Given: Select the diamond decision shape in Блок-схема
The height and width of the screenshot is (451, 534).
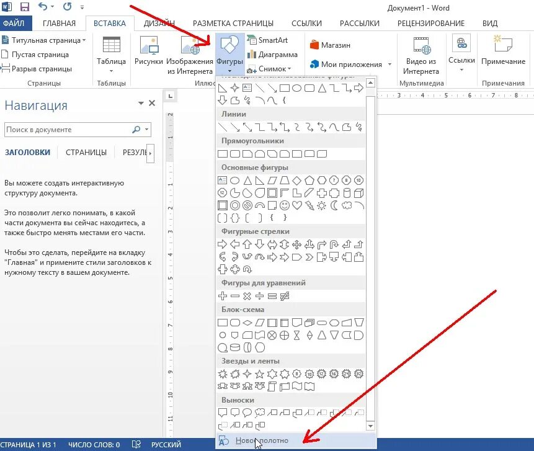Looking at the screenshot, I should [247, 323].
